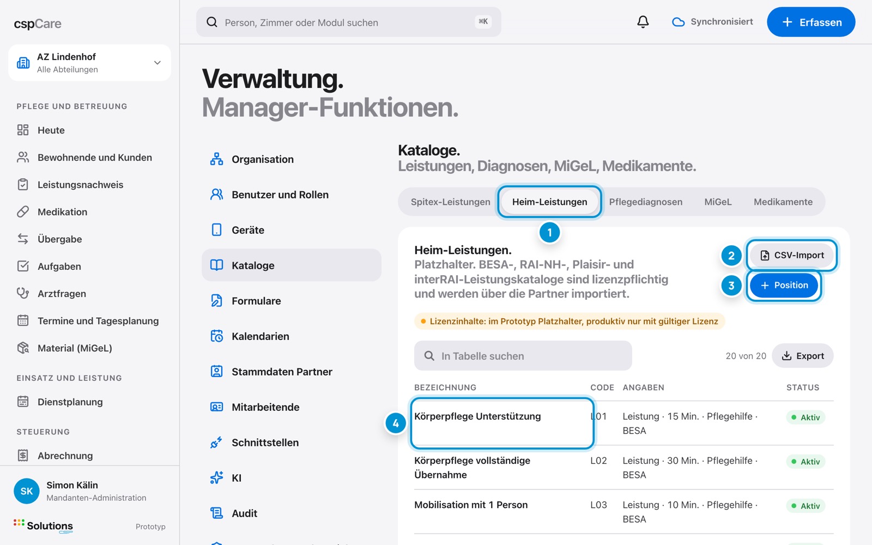Click the Synchronisiert cloud icon

(x=678, y=22)
